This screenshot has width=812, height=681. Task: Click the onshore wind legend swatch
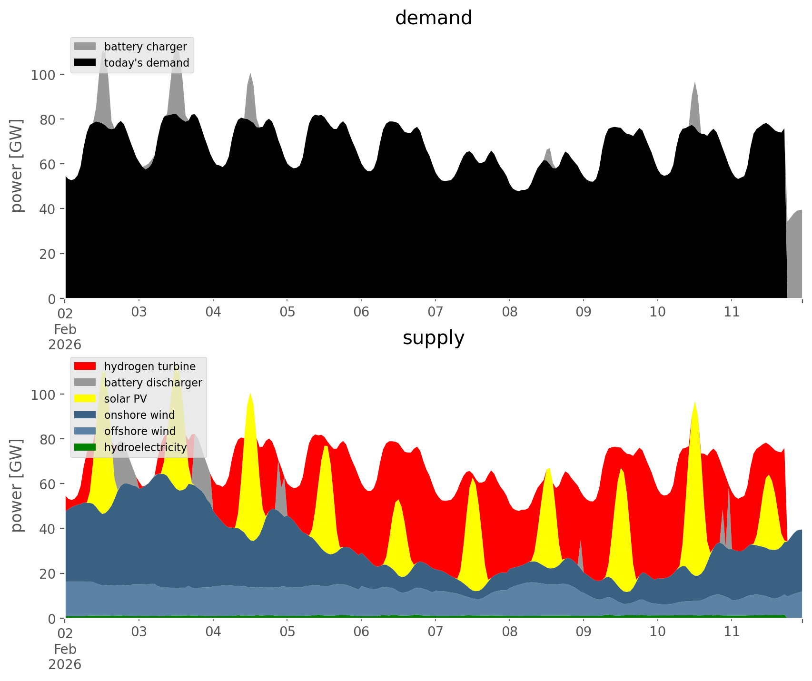(x=85, y=415)
